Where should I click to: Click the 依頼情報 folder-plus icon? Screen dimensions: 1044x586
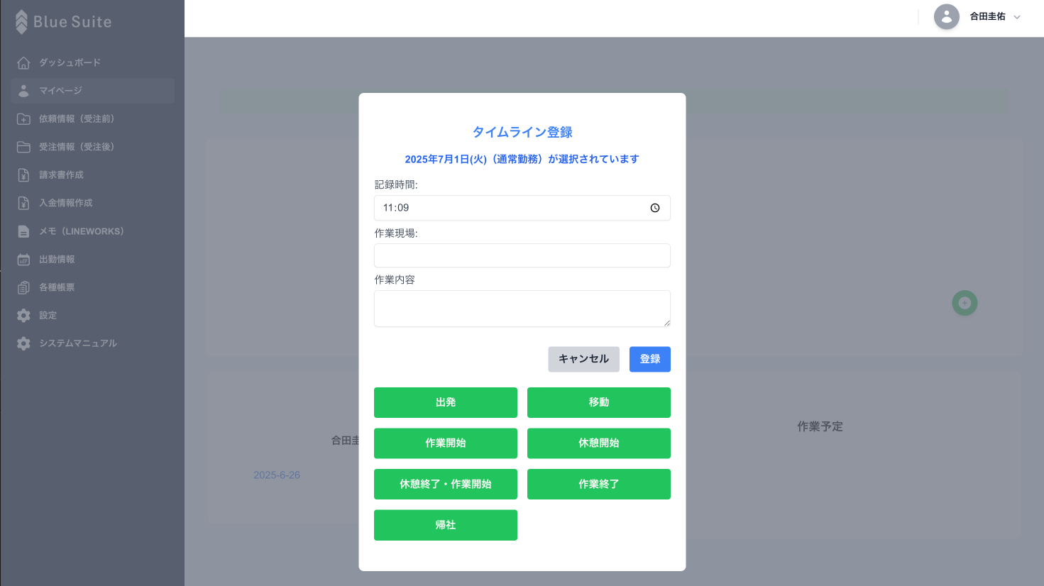pyautogui.click(x=23, y=119)
